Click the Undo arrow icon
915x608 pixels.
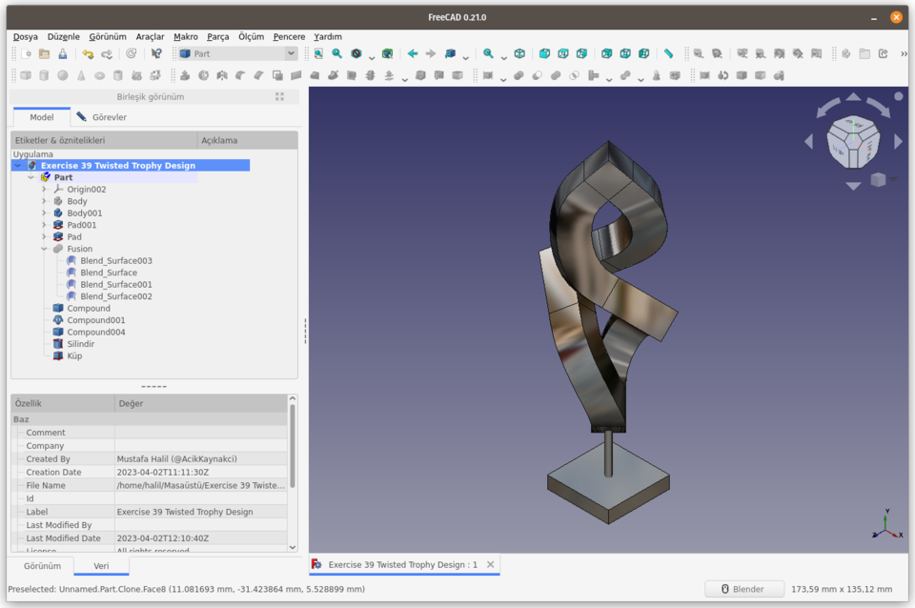point(88,53)
